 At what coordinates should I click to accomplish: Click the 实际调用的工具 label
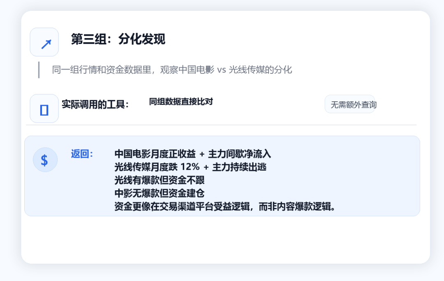coord(95,105)
